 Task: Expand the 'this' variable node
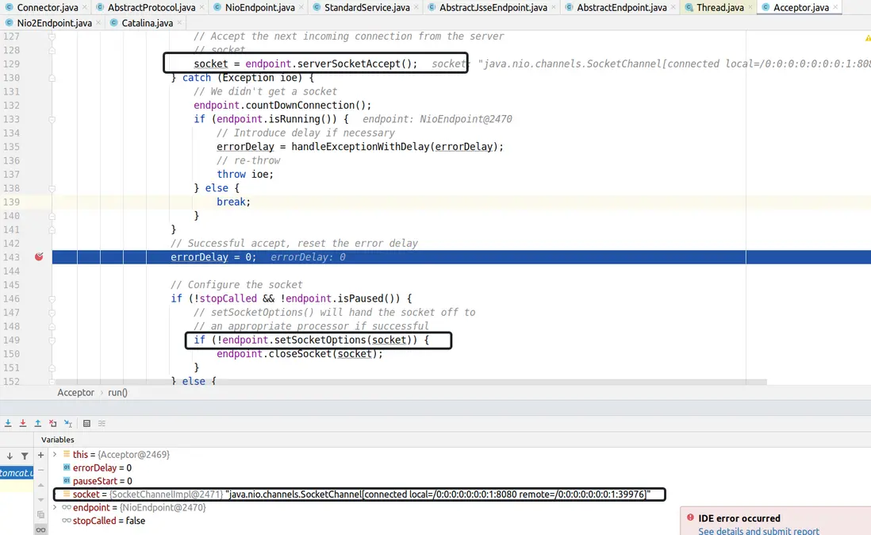tap(55, 455)
